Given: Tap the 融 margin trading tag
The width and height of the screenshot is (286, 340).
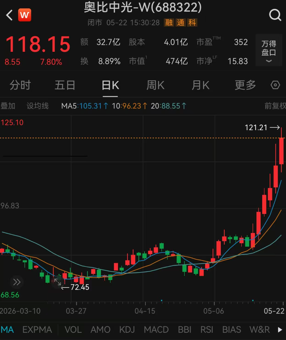Looking at the screenshot, I should pos(169,22).
